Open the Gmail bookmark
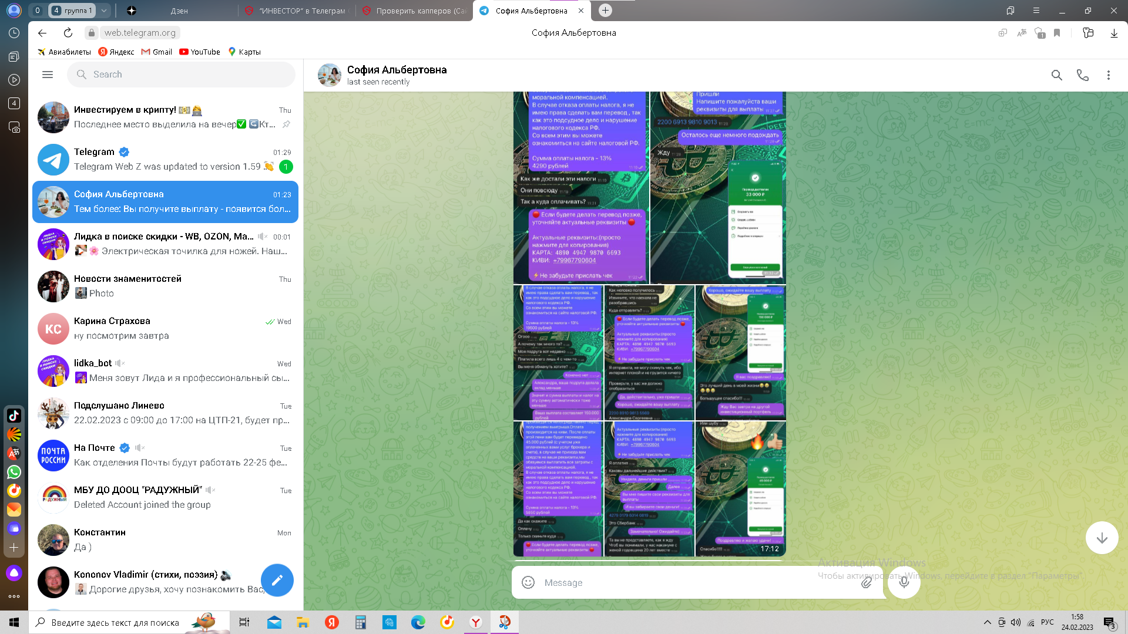 [x=157, y=52]
